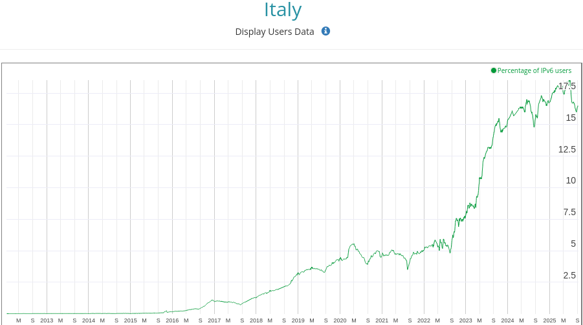583x325 pixels.
Task: Toggle the Percentage of IPv6 users series label
Action: [x=534, y=70]
